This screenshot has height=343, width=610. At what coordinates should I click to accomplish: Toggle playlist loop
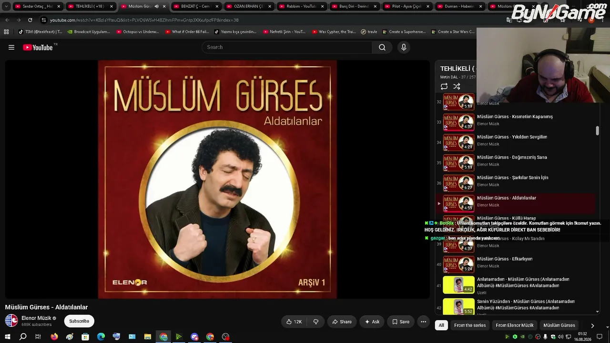pyautogui.click(x=444, y=86)
